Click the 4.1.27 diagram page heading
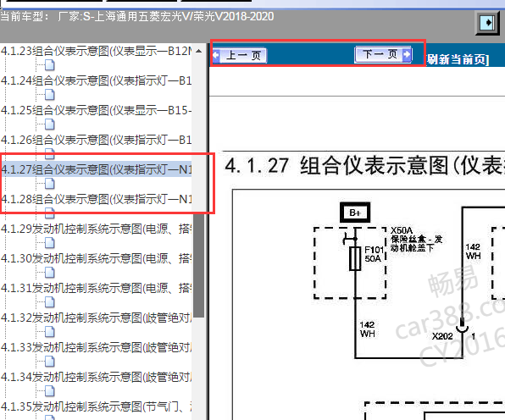Screen dimensions: 505x420 [364, 166]
